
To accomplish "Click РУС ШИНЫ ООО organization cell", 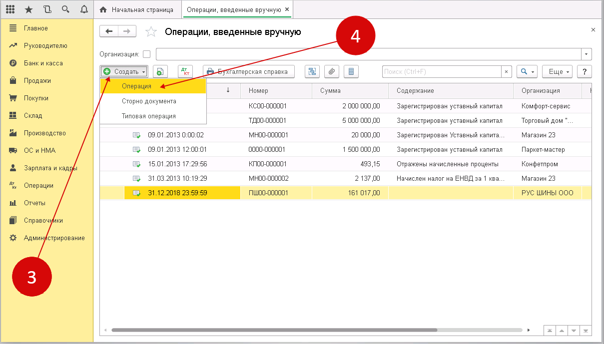I will click(x=548, y=193).
